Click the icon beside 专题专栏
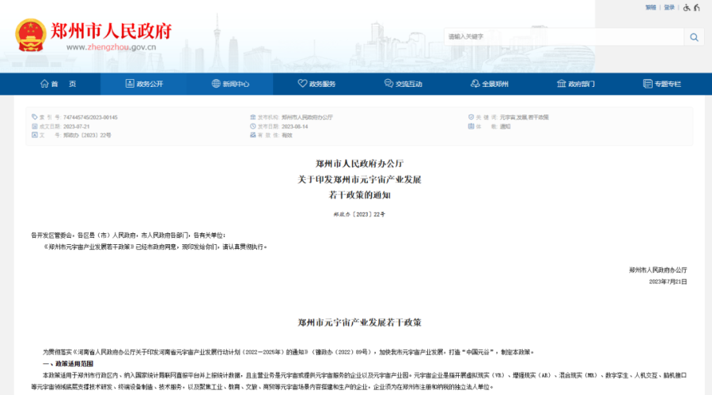 (647, 84)
